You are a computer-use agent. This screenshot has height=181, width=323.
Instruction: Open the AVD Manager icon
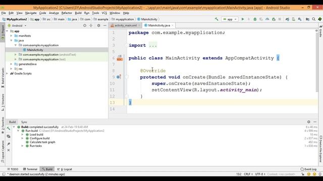tap(293, 19)
